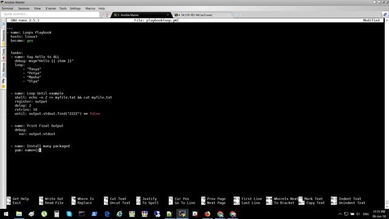This screenshot has width=389, height=219.
Task: Open the Settings menu
Action: click(x=75, y=9)
